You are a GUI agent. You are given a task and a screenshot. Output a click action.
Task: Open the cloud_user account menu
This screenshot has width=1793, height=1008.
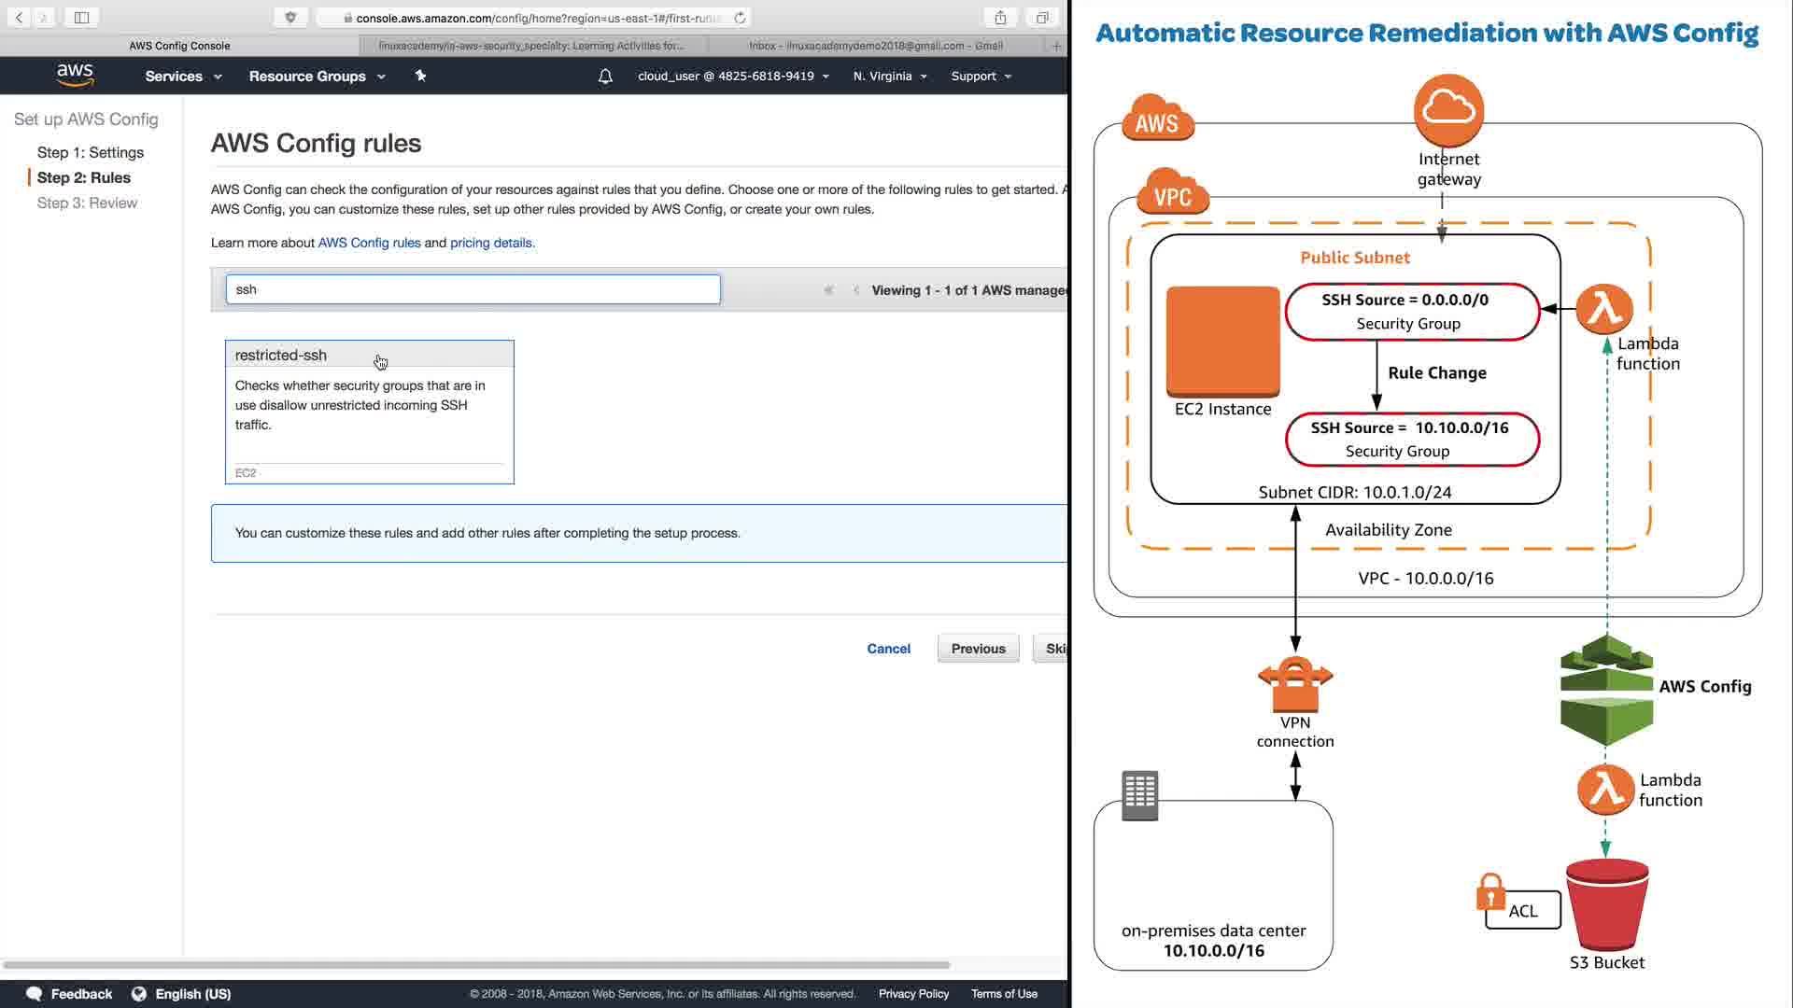tap(733, 77)
